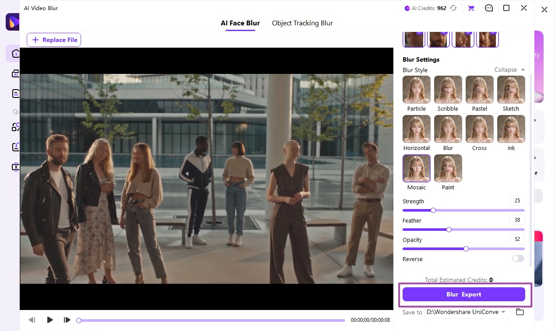Image resolution: width=555 pixels, height=331 pixels.
Task: Play the video preview
Action: click(x=50, y=320)
